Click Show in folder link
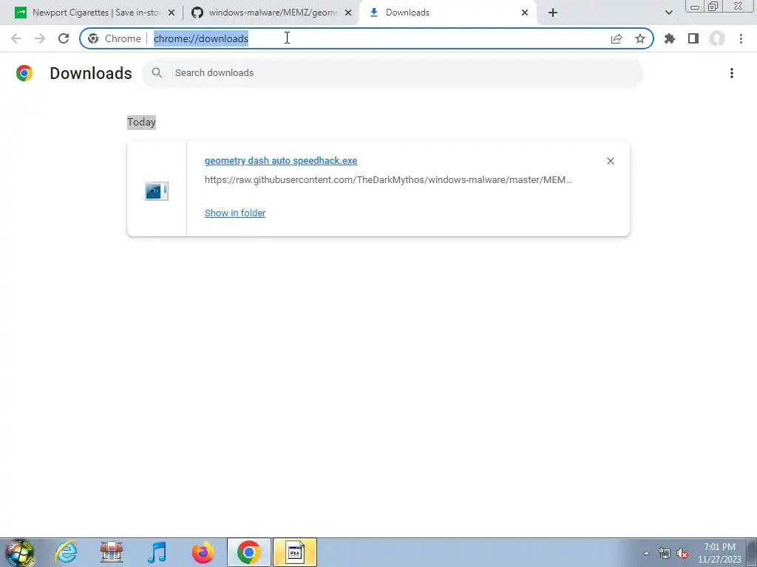This screenshot has height=567, width=757. point(235,213)
